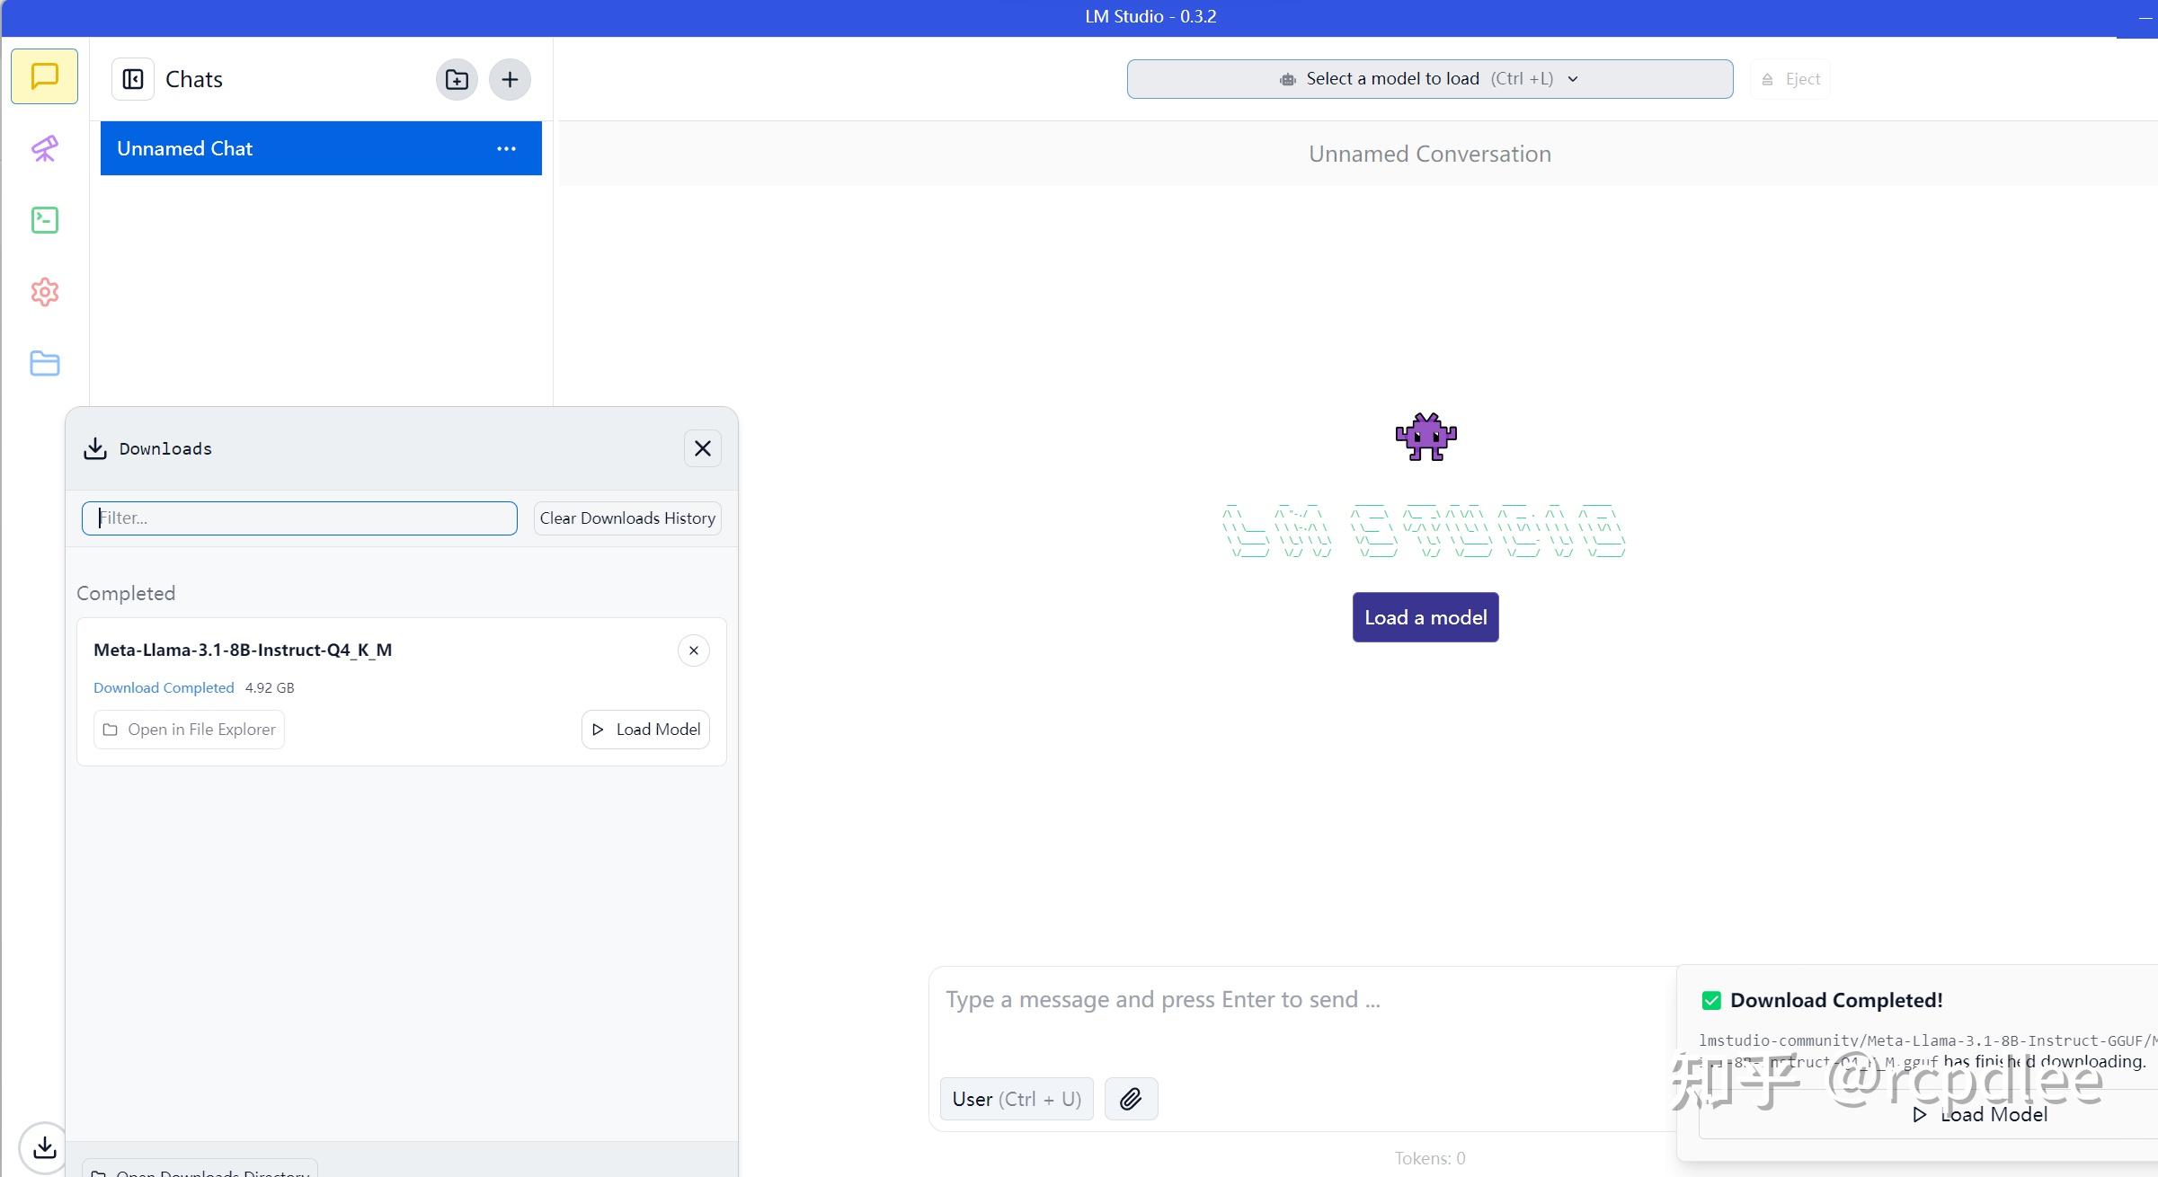Toggle the Downloads panel icon at bottom-left
The image size is (2158, 1177).
pyautogui.click(x=44, y=1147)
